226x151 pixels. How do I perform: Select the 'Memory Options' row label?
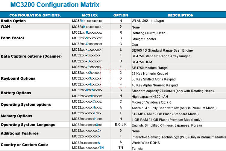click(x=16, y=116)
